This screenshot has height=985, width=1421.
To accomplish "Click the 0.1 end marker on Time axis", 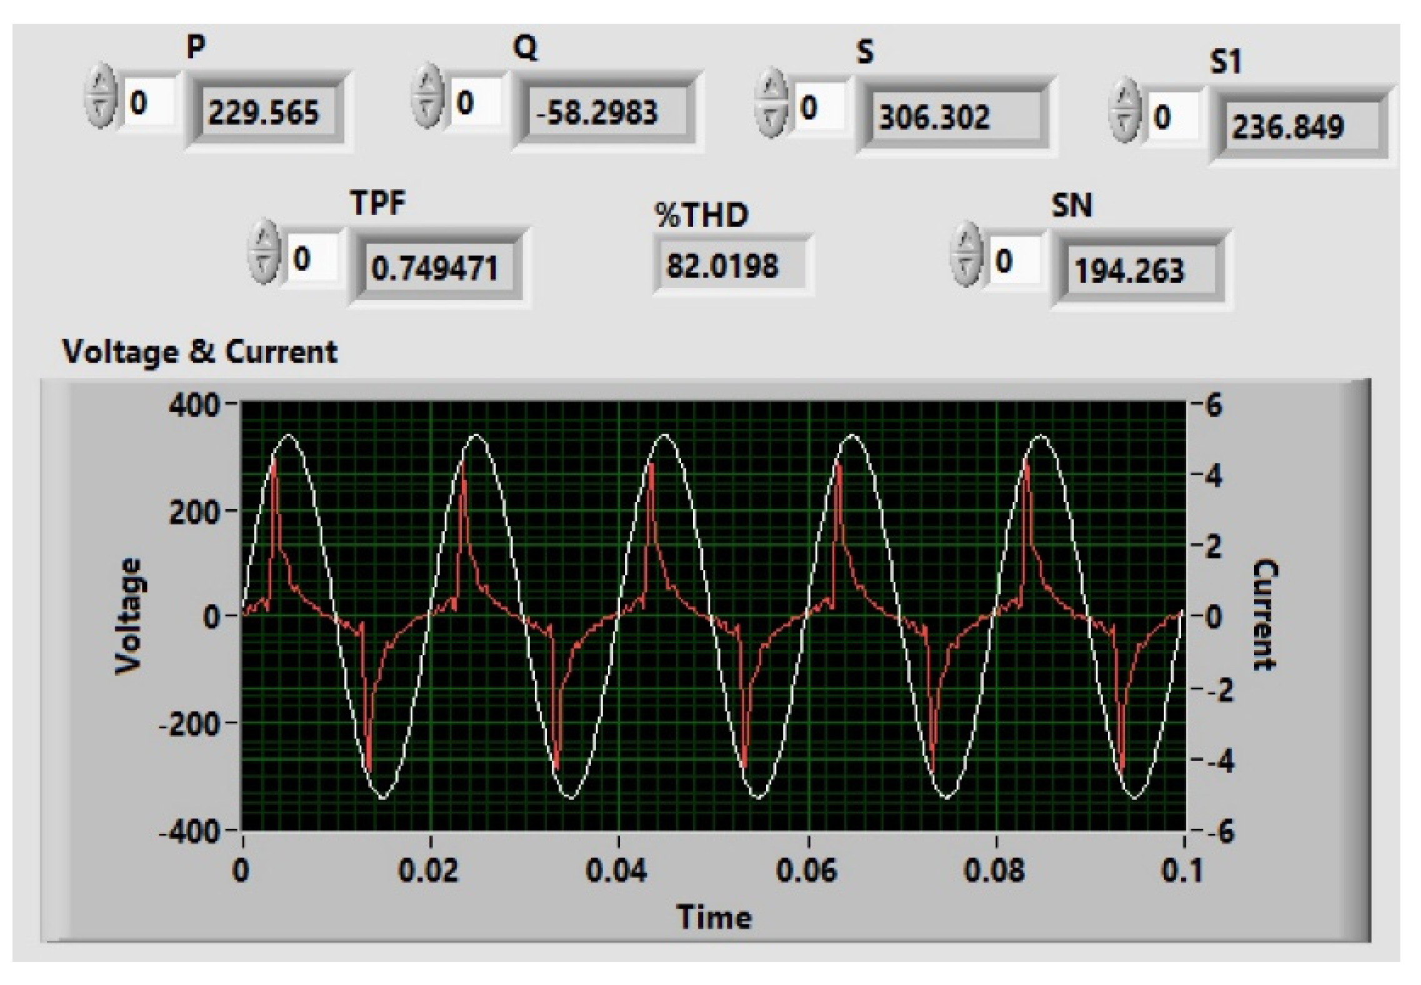I will 1181,869.
